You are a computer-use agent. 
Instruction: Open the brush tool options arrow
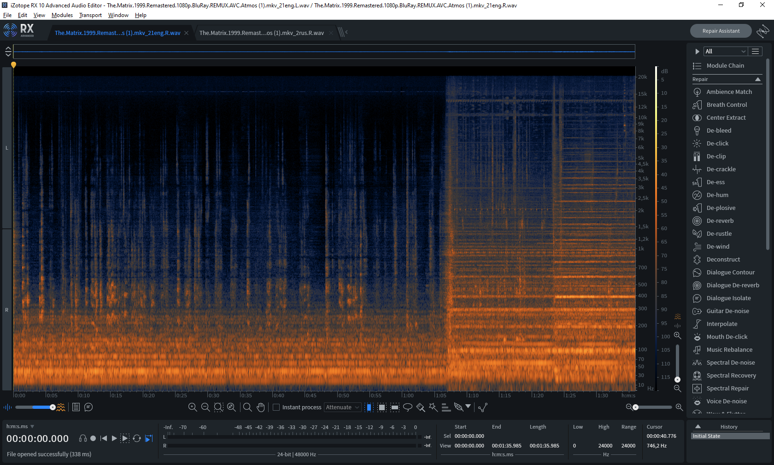tap(468, 406)
